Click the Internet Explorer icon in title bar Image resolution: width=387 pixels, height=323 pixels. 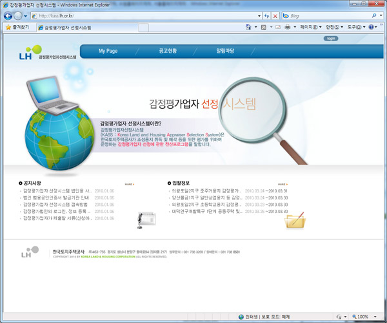[x=5, y=5]
